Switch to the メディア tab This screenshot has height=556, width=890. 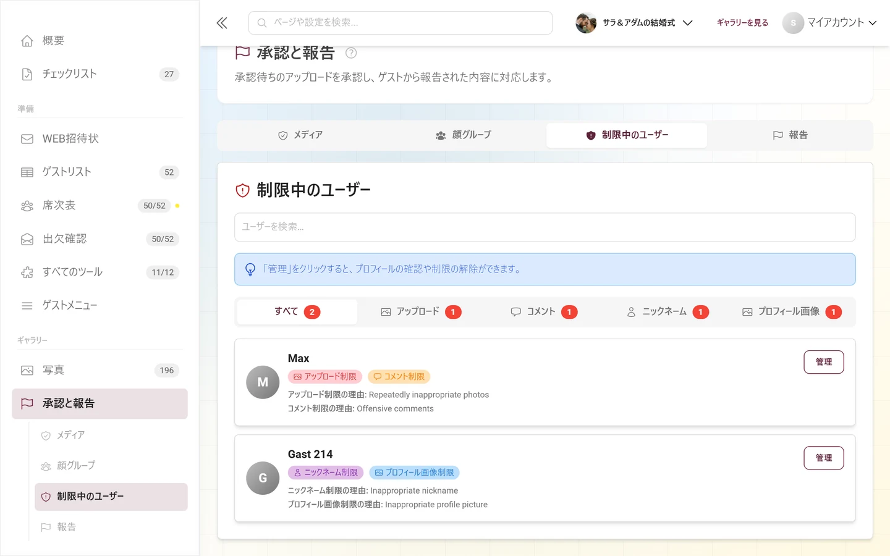(300, 135)
